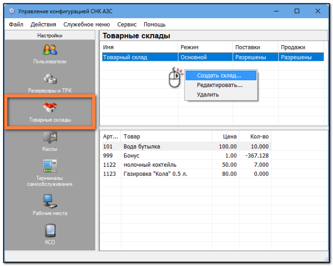The width and height of the screenshot is (333, 266).
Task: Click article number 999
Action: click(x=108, y=155)
